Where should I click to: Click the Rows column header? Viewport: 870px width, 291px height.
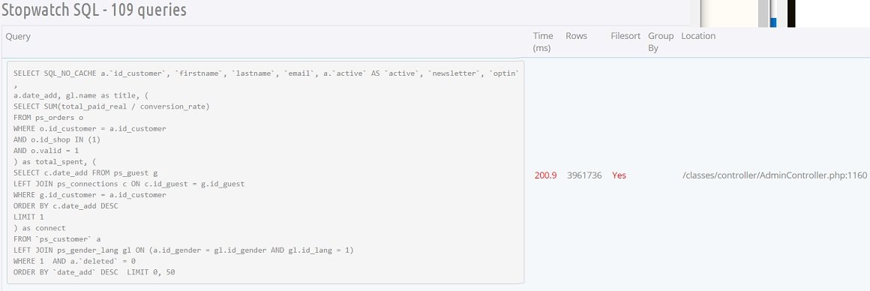[x=576, y=36]
